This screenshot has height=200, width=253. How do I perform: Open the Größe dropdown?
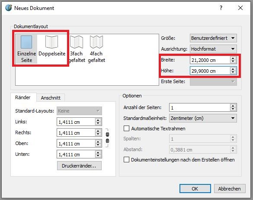213,38
